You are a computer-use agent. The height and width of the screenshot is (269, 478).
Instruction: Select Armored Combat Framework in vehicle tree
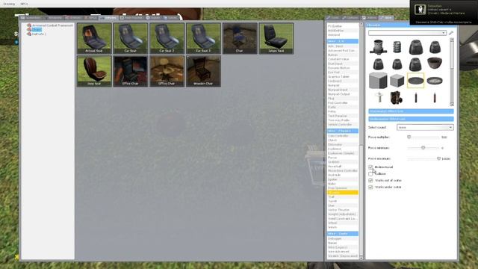coord(52,25)
